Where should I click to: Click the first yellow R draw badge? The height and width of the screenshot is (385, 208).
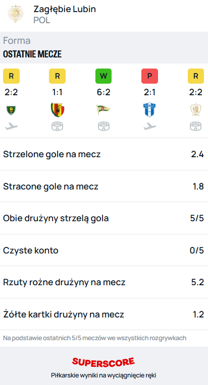[11, 76]
